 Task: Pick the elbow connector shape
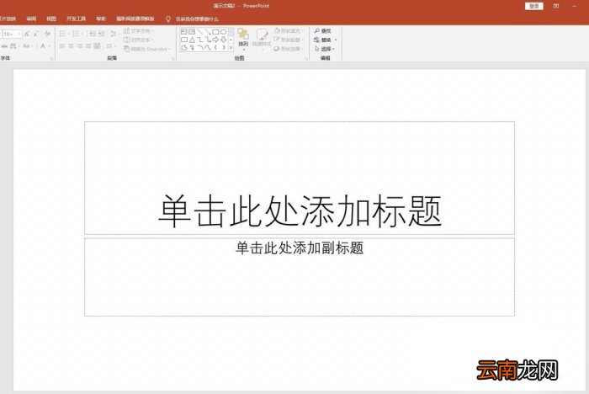200,40
